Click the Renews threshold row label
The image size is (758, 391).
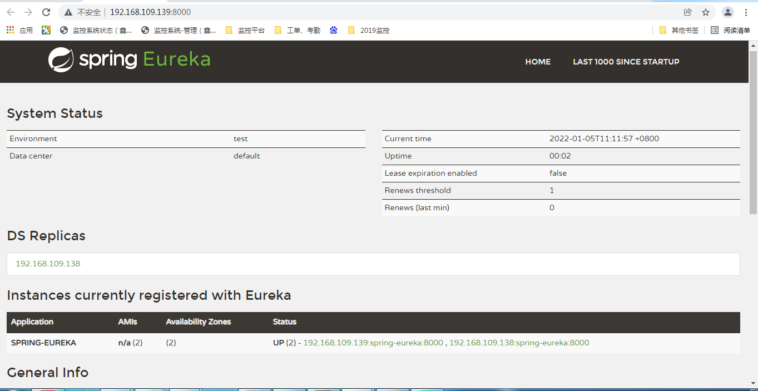[418, 190]
